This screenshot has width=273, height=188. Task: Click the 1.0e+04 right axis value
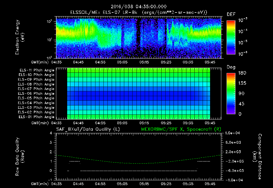232,133
